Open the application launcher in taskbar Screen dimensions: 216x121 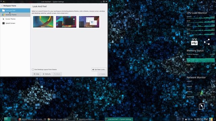point(2,119)
